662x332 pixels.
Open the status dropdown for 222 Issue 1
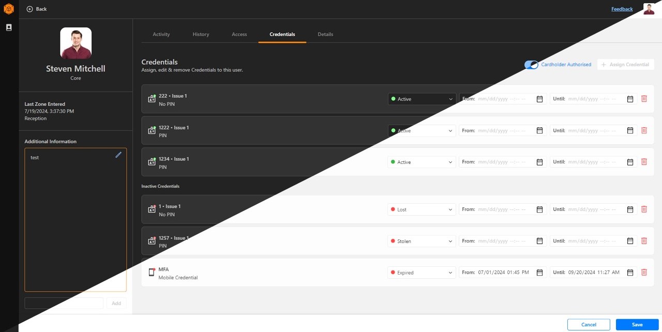tap(422, 98)
